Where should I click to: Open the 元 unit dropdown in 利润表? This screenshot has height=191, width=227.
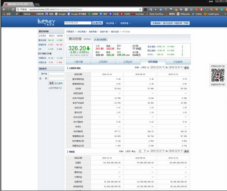tap(142, 151)
